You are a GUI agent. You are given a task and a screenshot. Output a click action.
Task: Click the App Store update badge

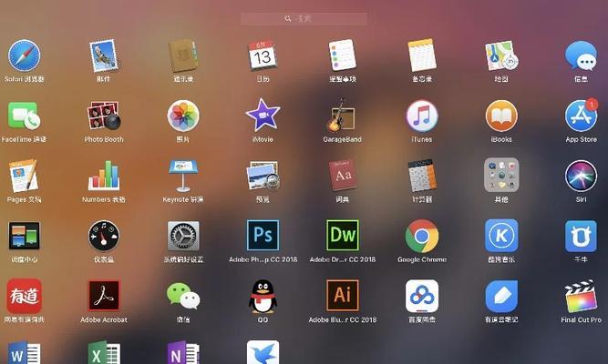click(592, 104)
